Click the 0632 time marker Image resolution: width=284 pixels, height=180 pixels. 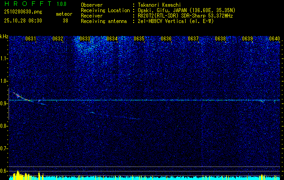click(x=58, y=38)
